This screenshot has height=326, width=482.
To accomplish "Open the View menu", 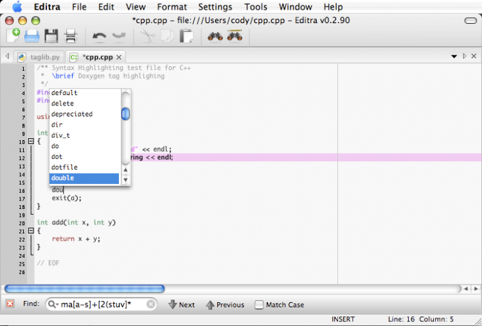I will point(136,7).
